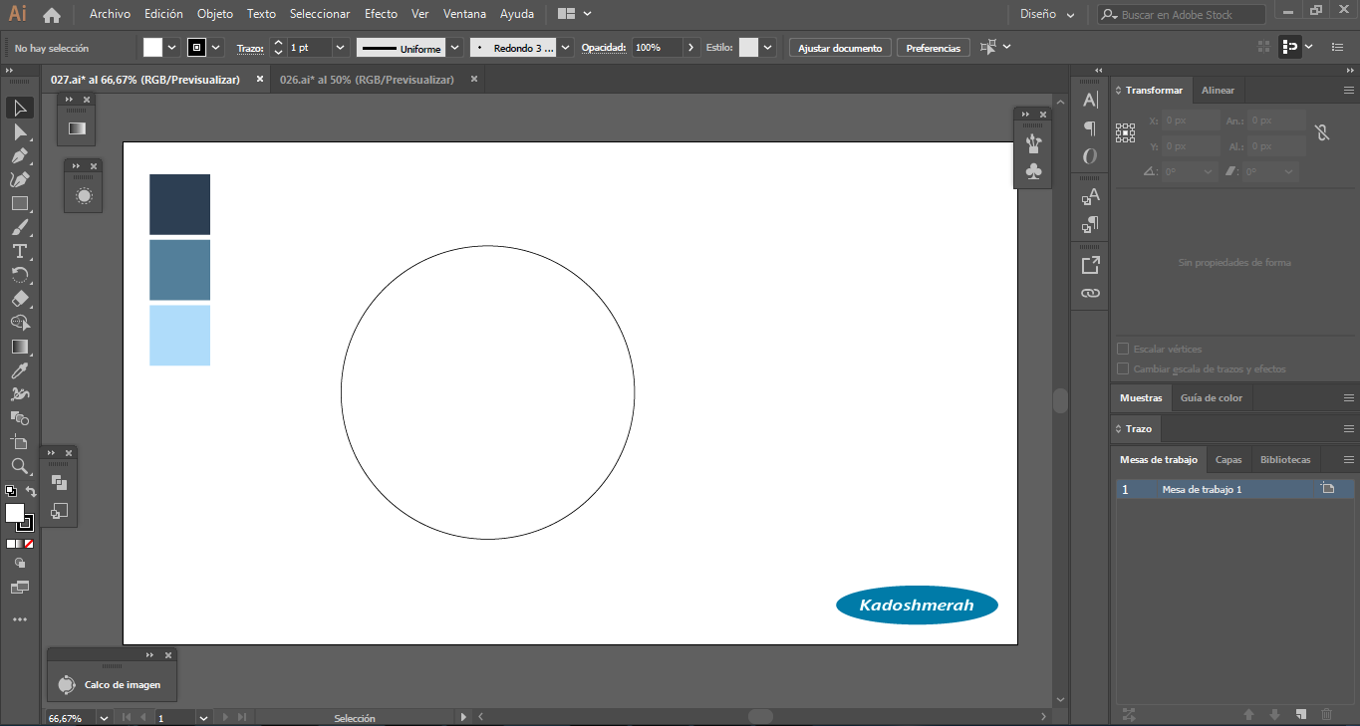The height and width of the screenshot is (726, 1360).
Task: Select the Rotate tool
Action: click(20, 275)
